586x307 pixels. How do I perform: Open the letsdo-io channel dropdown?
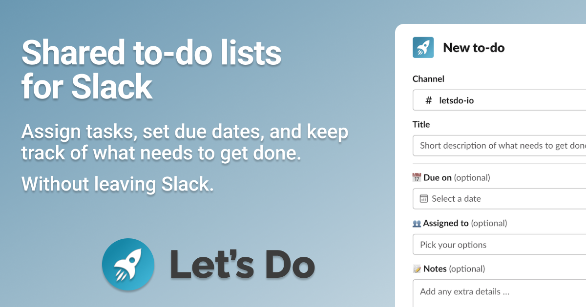(499, 100)
